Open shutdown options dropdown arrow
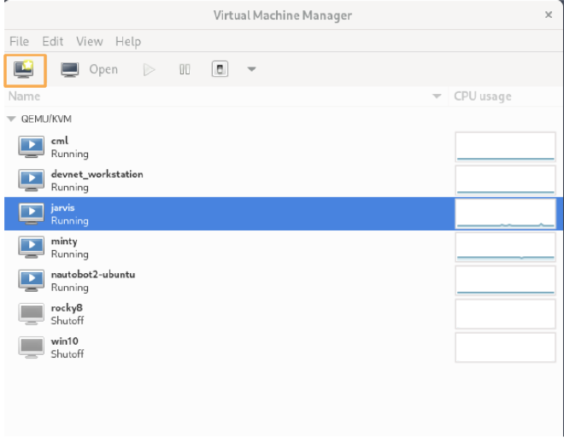The width and height of the screenshot is (564, 443). (x=251, y=69)
